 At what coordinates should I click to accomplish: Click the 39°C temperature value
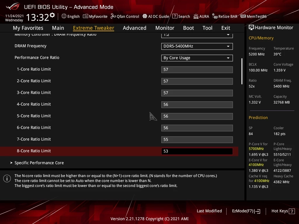pyautogui.click(x=277, y=54)
